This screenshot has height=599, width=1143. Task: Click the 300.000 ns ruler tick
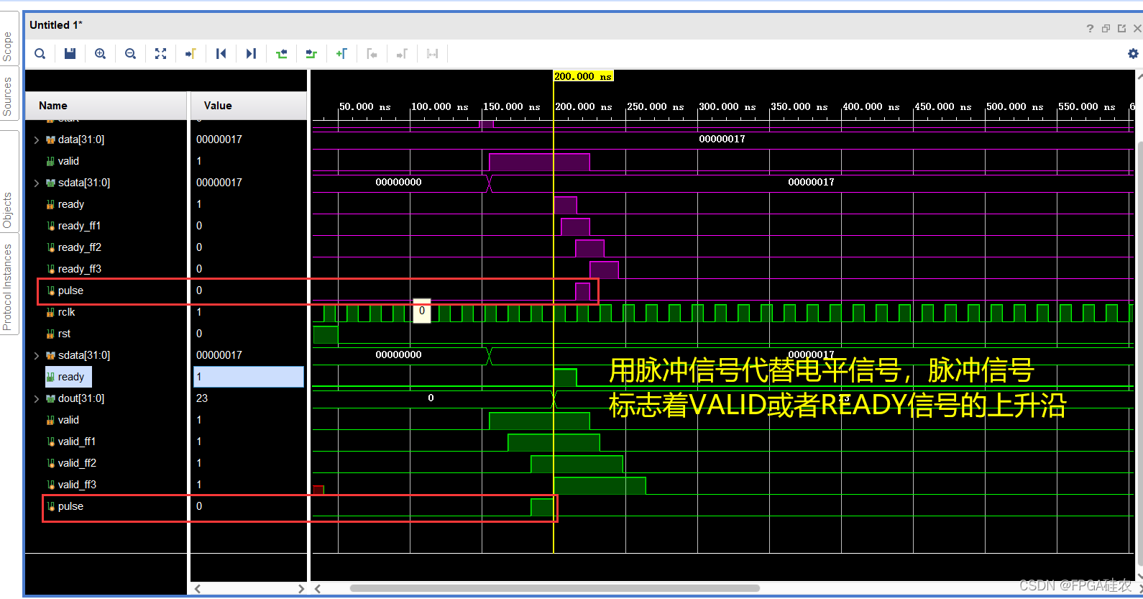pyautogui.click(x=727, y=106)
